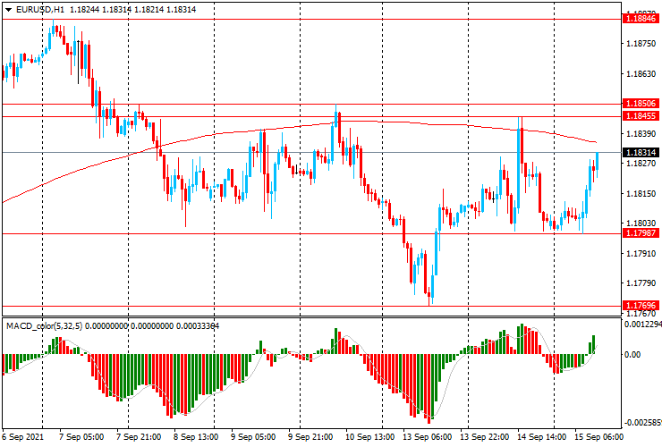This screenshot has height=447, width=662.
Task: Select the 1.18630 price axis value
Action: [x=641, y=74]
